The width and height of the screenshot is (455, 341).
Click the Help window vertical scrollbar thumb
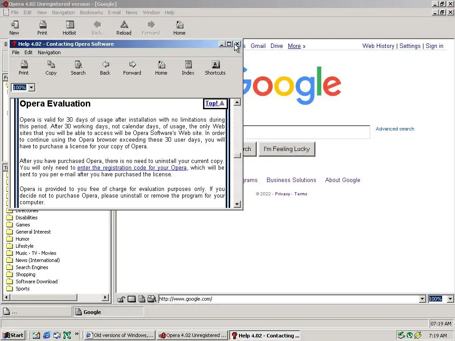[237, 155]
